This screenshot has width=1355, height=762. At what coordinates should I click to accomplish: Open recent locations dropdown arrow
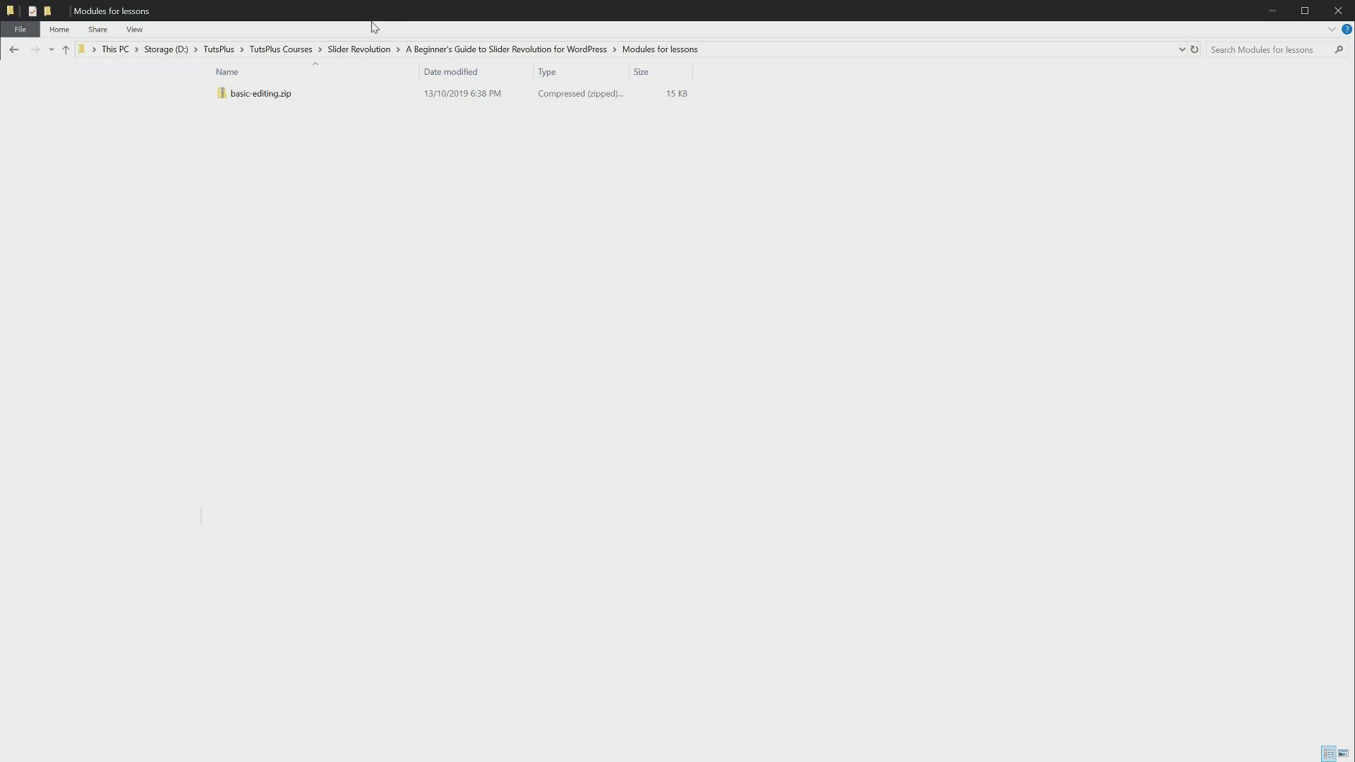pos(51,49)
